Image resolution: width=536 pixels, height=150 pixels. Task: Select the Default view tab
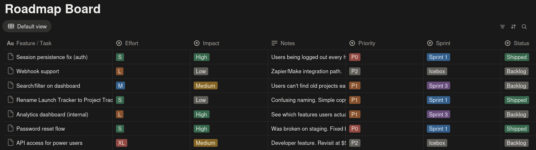[27, 26]
